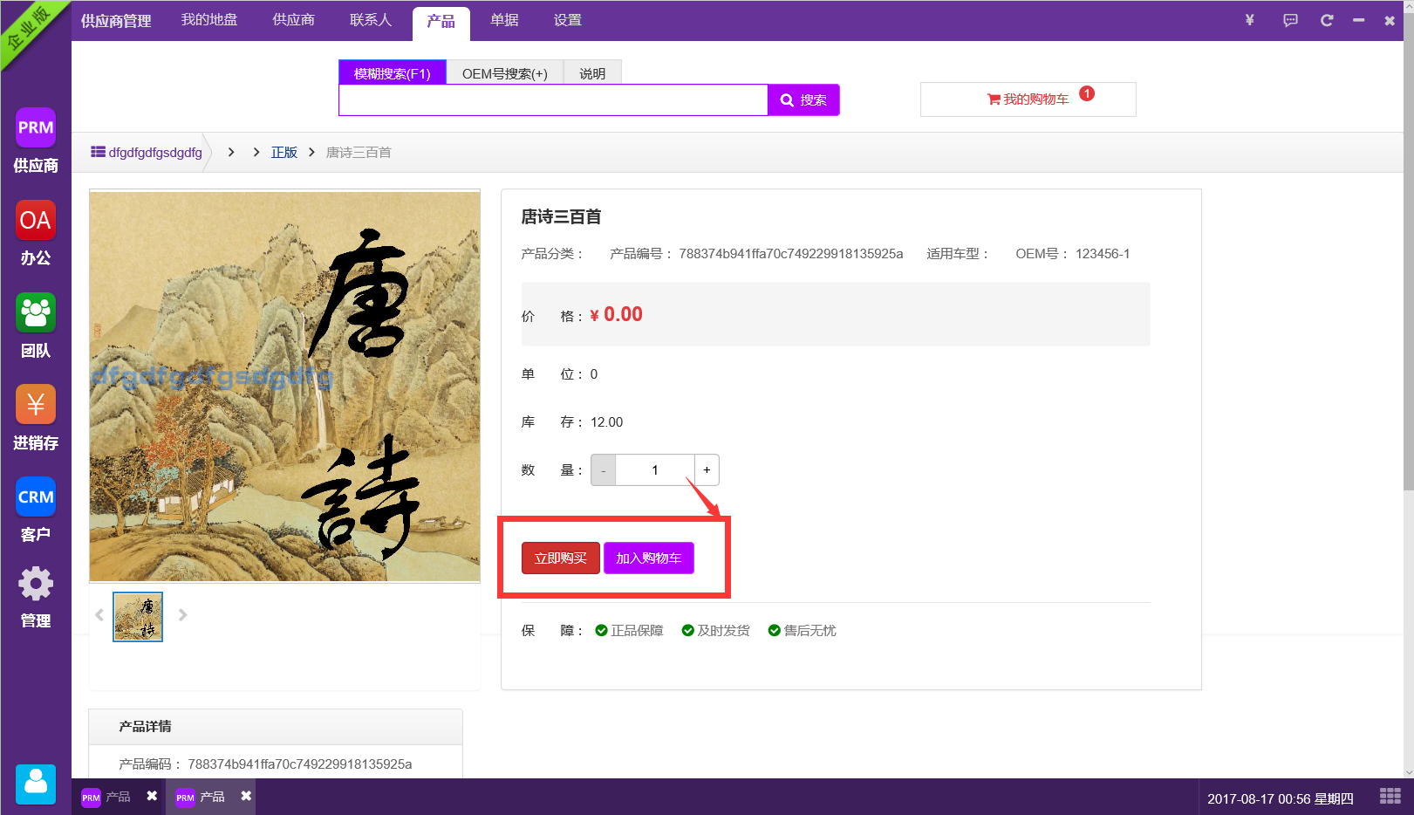This screenshot has width=1414, height=815.
Task: Open the PRM supplier module icon
Action: [36, 128]
